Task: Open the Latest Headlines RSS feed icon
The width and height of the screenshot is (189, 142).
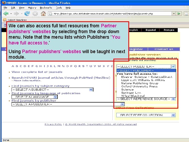Action: [x=5, y=20]
